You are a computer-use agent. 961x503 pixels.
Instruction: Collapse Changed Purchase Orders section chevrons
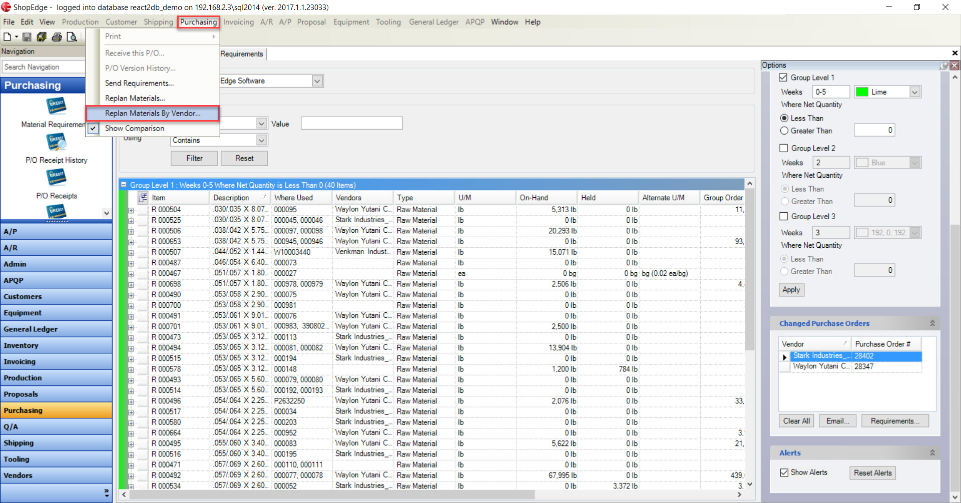click(932, 323)
